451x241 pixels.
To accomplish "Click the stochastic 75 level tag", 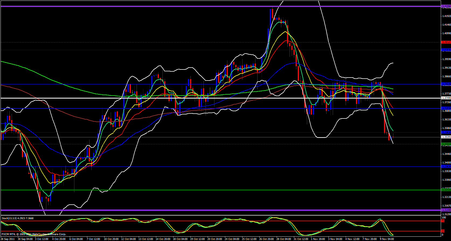I will [443, 221].
